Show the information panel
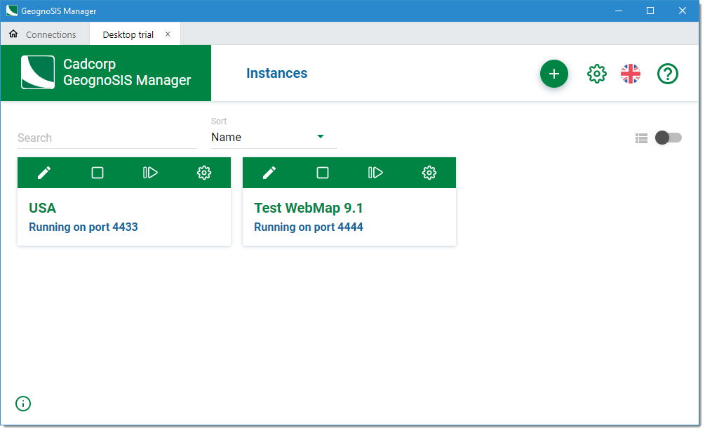This screenshot has height=431, width=705. (22, 404)
